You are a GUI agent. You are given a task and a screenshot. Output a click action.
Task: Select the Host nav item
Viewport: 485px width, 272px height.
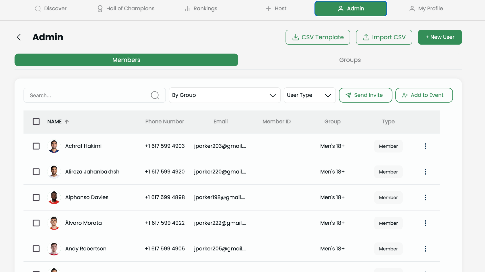point(276,9)
